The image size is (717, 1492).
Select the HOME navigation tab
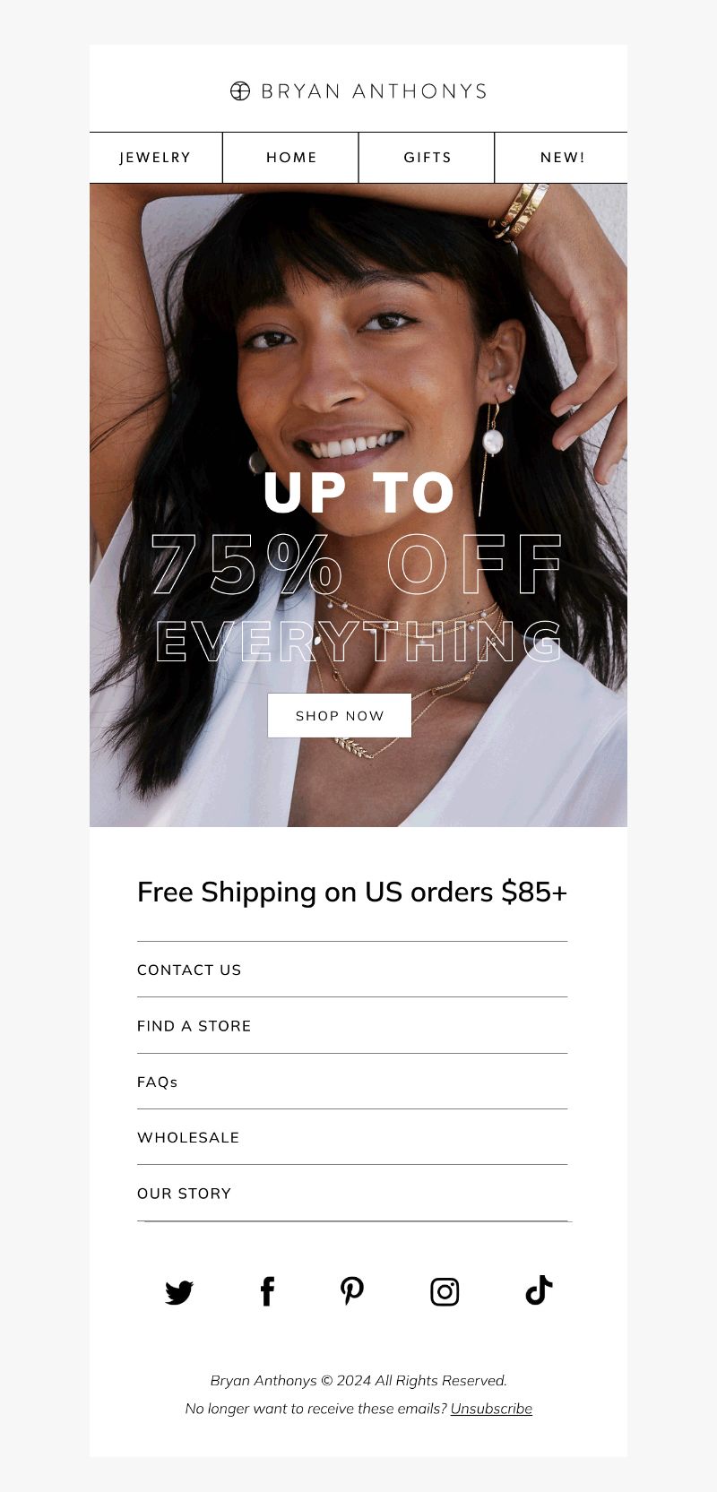291,158
